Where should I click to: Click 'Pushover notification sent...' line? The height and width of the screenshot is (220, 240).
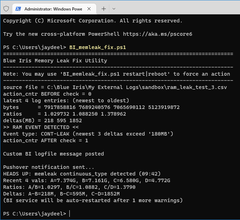pyautogui.click(x=48, y=167)
